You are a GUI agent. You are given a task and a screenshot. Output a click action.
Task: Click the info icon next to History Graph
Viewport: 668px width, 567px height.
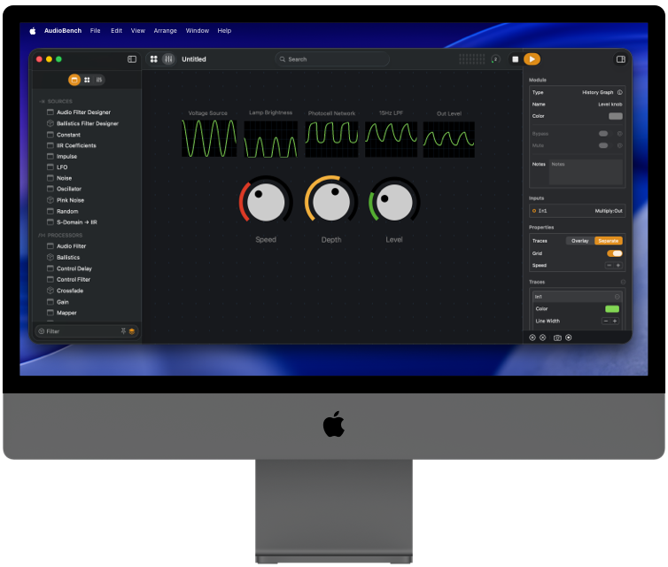point(619,92)
